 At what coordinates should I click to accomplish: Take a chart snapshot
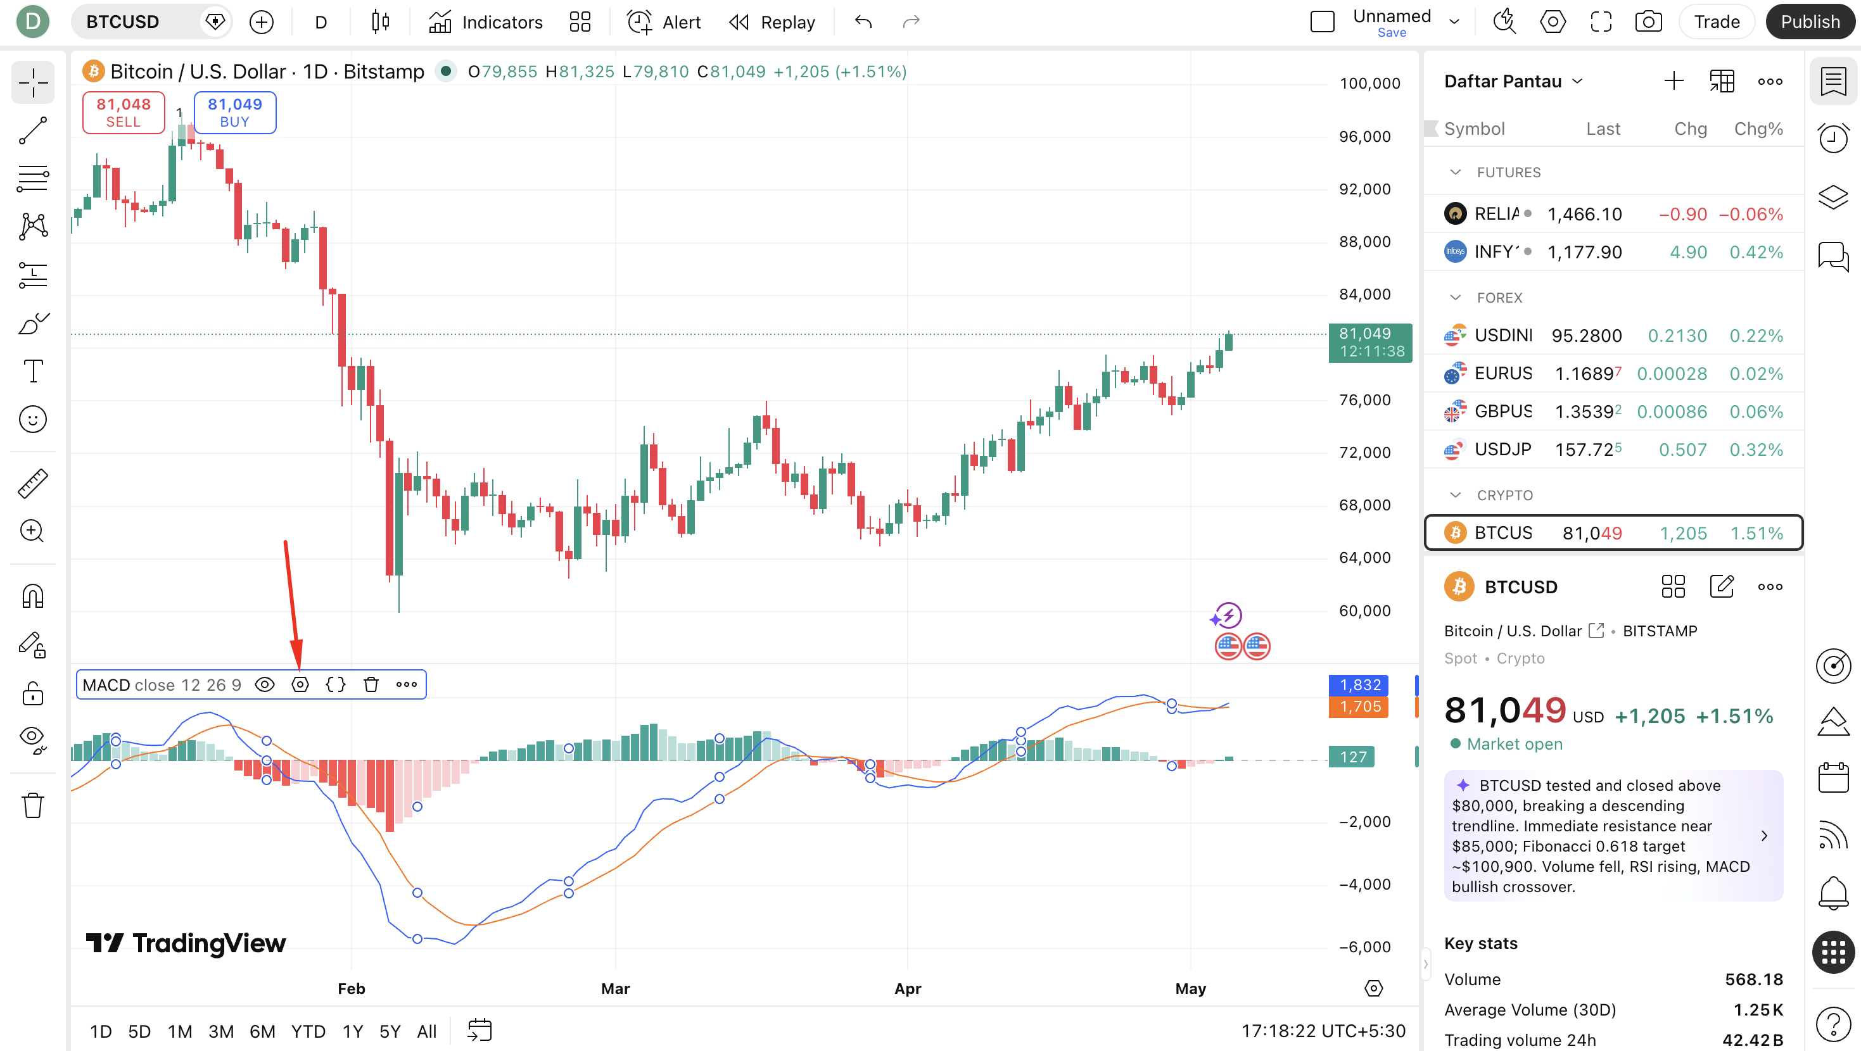click(x=1649, y=22)
